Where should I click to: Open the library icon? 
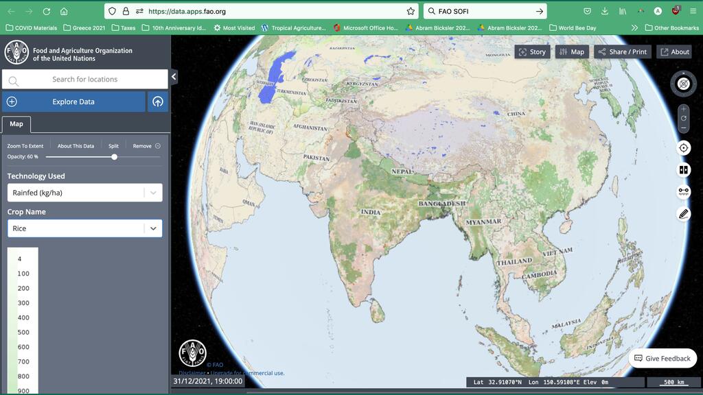click(623, 11)
